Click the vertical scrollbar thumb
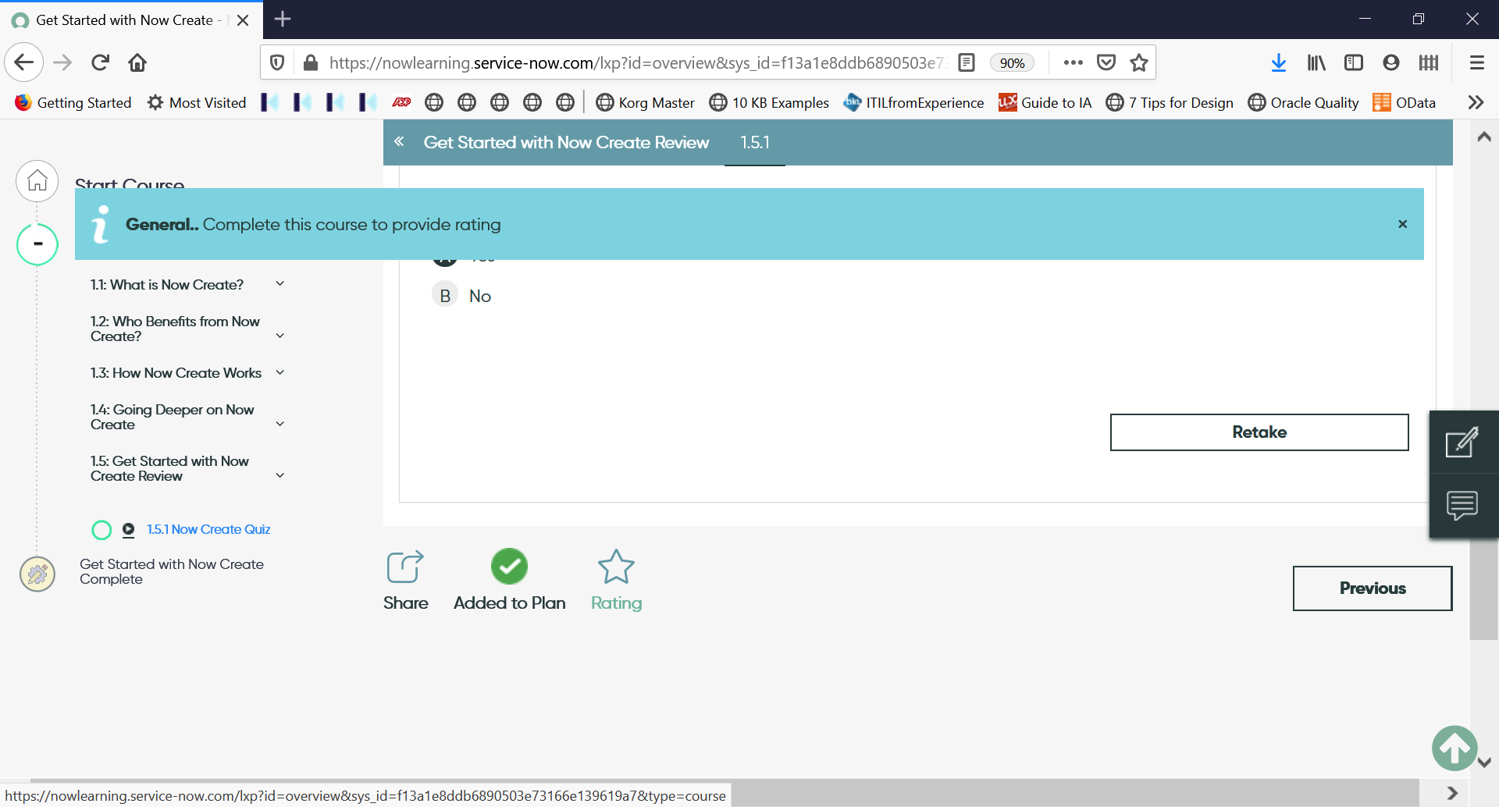This screenshot has width=1499, height=807. click(x=1484, y=589)
